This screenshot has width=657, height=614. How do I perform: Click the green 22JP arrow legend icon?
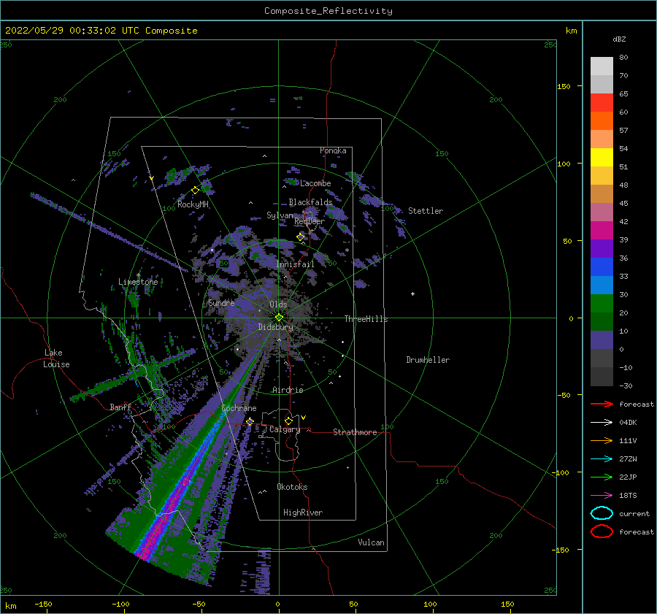[x=602, y=477]
